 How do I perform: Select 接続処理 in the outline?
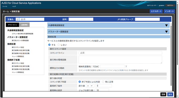(x=11, y=44)
